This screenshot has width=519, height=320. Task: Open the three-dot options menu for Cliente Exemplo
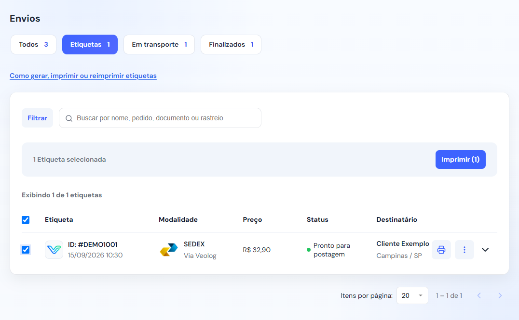tap(464, 250)
